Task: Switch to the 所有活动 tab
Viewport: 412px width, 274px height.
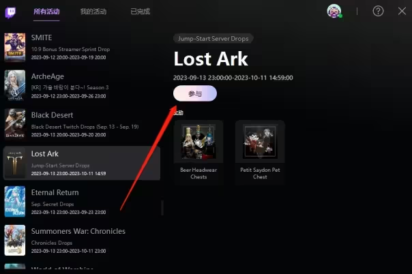Action: [46, 12]
